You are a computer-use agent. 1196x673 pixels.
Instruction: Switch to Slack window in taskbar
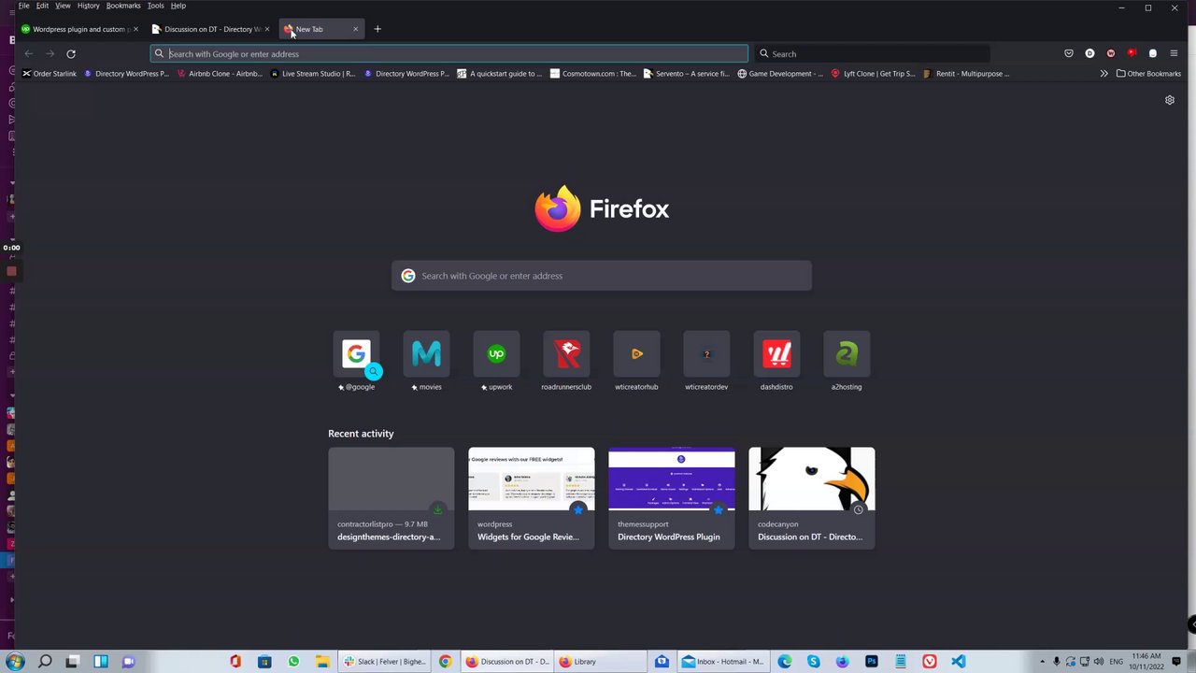click(x=385, y=661)
